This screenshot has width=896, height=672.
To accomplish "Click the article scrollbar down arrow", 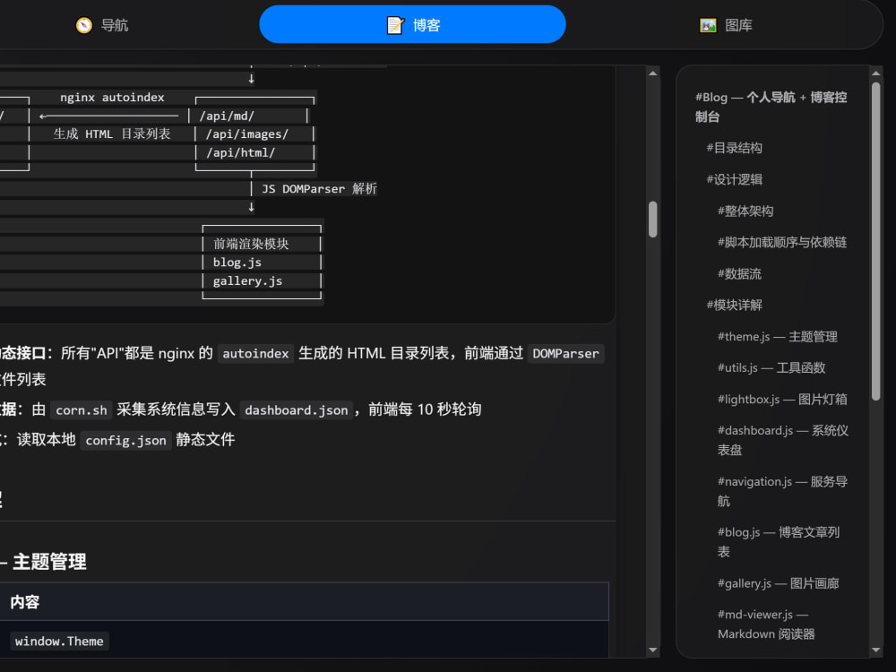I will tap(653, 650).
